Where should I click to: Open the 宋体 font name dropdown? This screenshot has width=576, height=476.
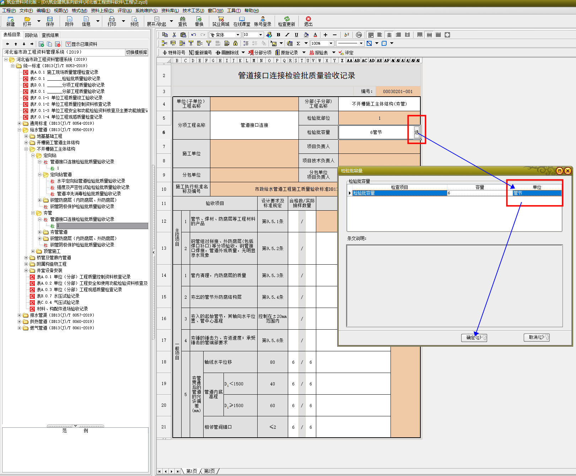coord(238,35)
